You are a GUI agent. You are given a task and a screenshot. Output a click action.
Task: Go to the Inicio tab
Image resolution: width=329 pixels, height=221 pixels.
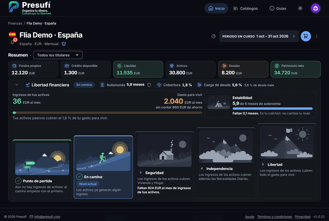pos(216,8)
